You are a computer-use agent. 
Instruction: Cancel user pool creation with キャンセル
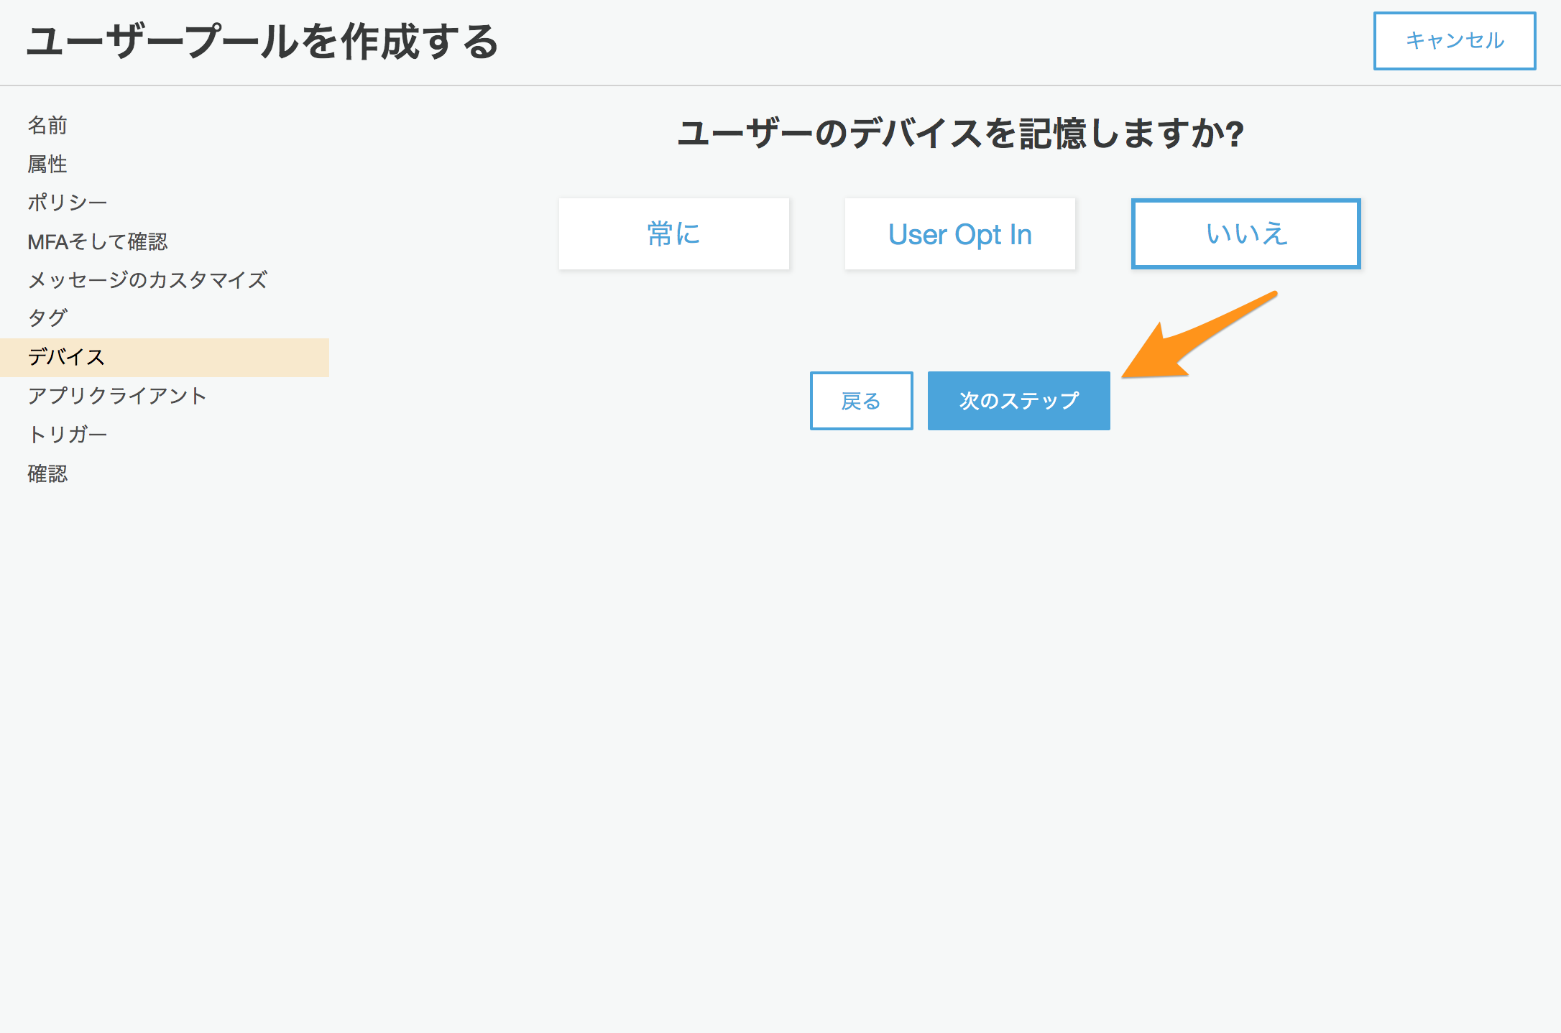[x=1453, y=41]
